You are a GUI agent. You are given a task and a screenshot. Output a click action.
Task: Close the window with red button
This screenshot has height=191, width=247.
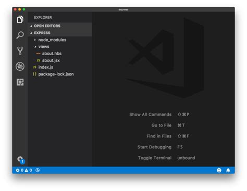pyautogui.click(x=15, y=9)
